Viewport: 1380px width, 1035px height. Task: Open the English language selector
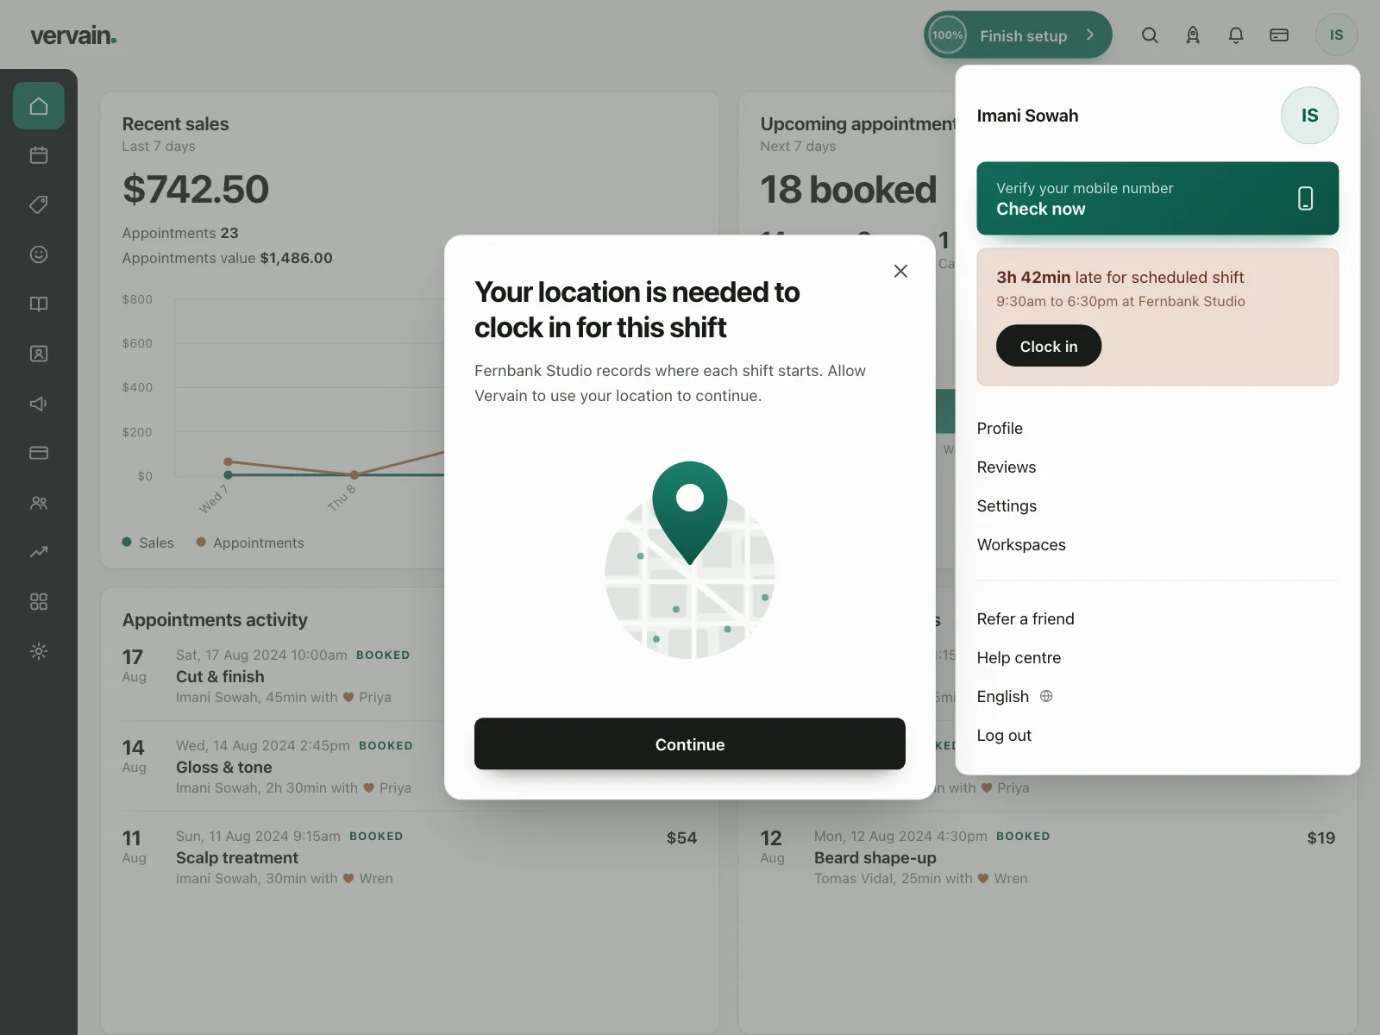click(x=1015, y=697)
